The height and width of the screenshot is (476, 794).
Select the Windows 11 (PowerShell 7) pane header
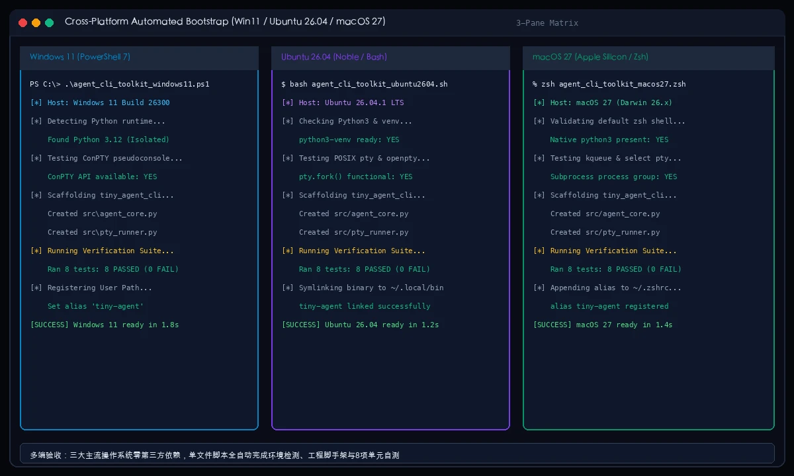[x=139, y=58]
